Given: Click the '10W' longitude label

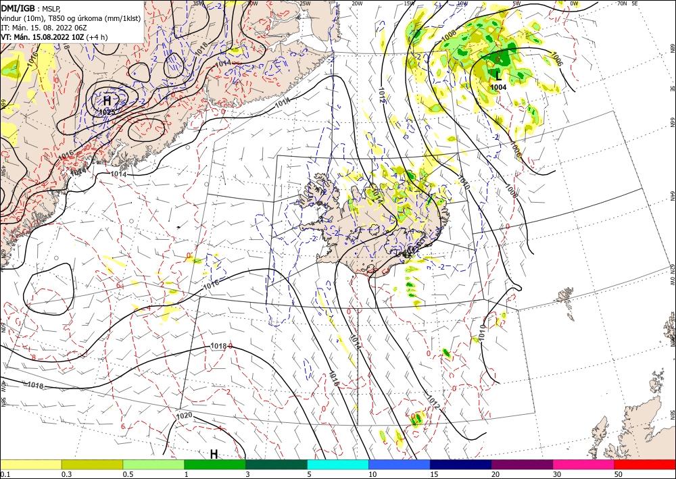Looking at the screenshot, I should coord(462,3).
